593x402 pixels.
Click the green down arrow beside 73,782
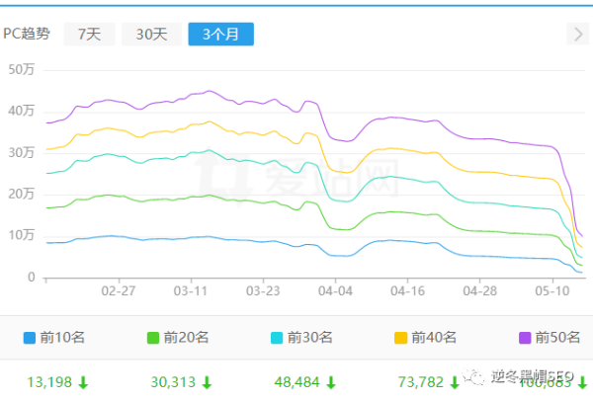pyautogui.click(x=456, y=382)
